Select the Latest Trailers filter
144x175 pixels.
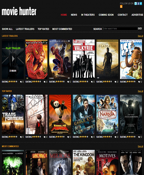tap(25, 29)
